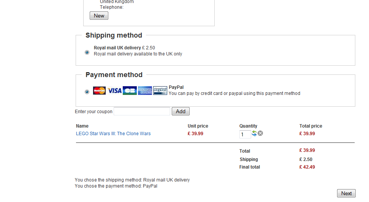Click the Final total amount £ 42.49
369x202 pixels.
point(307,167)
